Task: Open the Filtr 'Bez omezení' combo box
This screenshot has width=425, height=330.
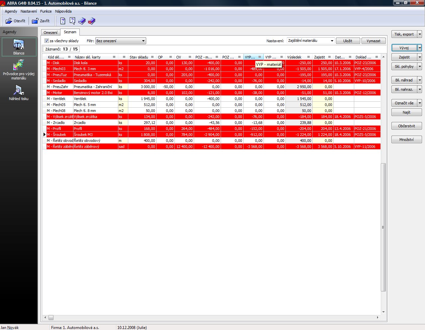Action: coord(121,41)
